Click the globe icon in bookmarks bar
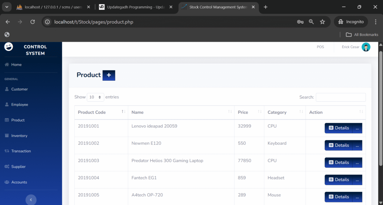Screen dimensions: 383x205 (x=7, y=34)
